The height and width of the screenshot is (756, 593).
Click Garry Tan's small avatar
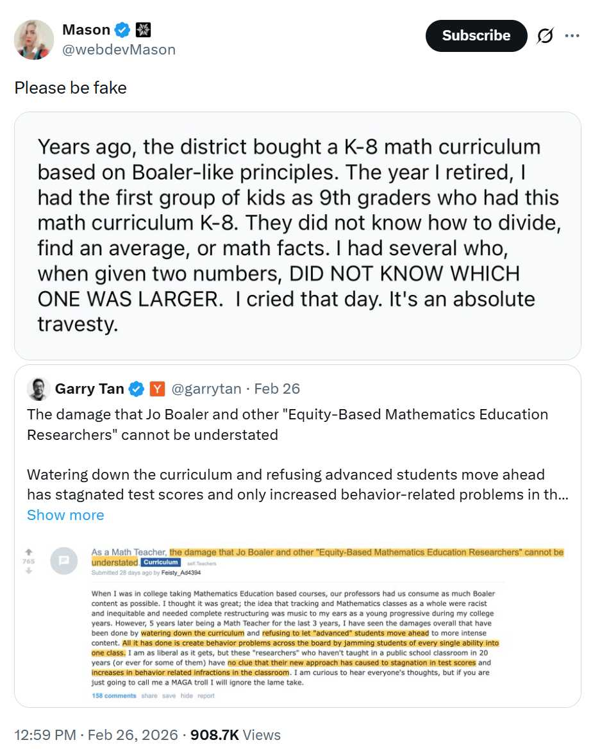point(38,389)
